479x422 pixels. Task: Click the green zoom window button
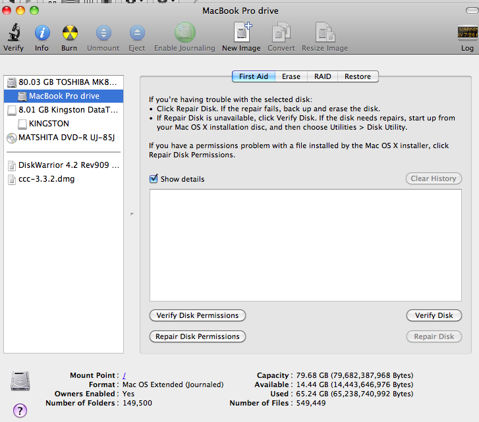pos(34,11)
